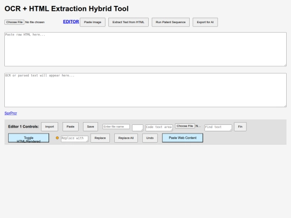
Task: Focus the Find text field
Action: pyautogui.click(x=218, y=128)
